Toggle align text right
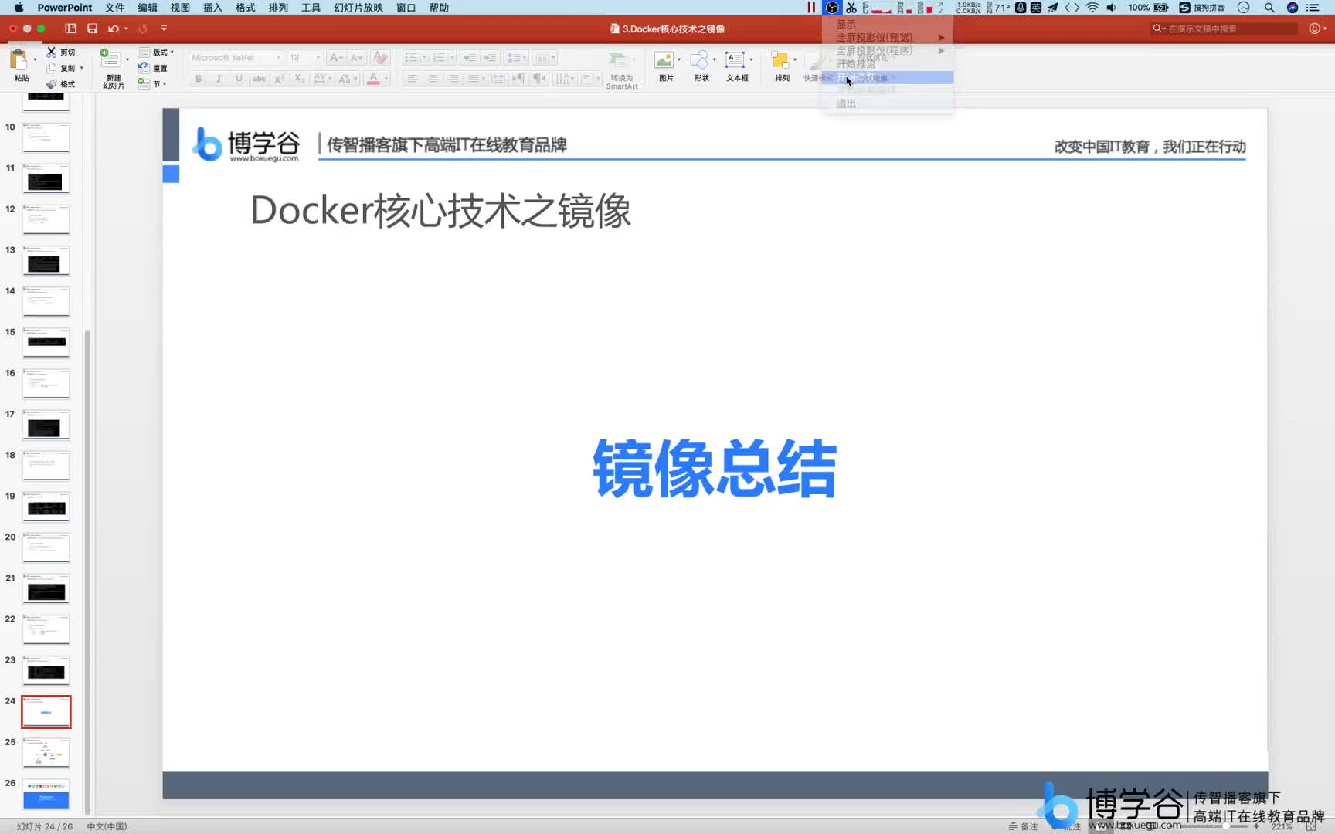The image size is (1335, 834). pyautogui.click(x=453, y=79)
